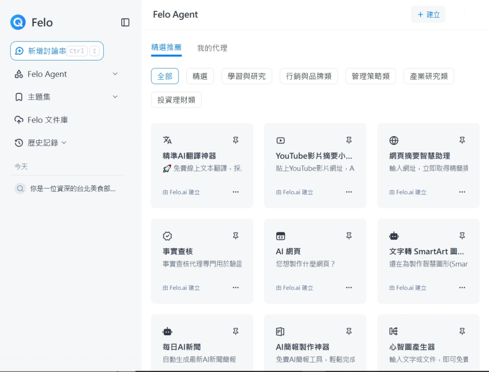Viewport: 489px width, 372px height.
Task: Click the mind map icon on 心智圖產生器
Action: 393,331
